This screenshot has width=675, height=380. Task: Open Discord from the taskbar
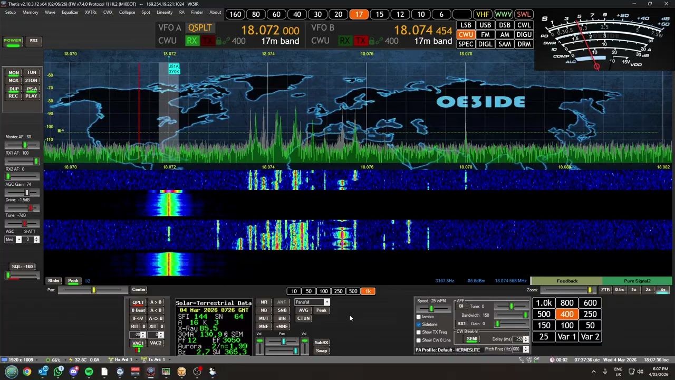click(73, 372)
